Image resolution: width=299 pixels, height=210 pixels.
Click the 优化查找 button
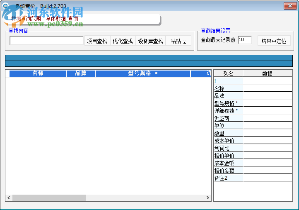coord(123,41)
